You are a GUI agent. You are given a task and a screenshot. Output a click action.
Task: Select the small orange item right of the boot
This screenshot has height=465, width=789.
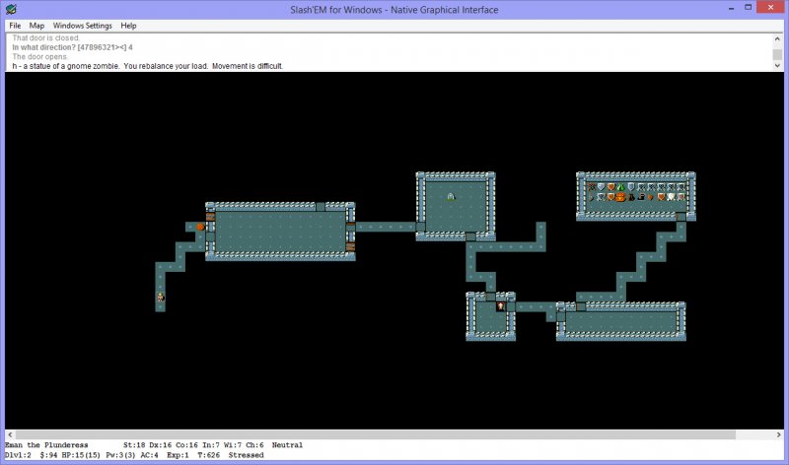tap(651, 197)
